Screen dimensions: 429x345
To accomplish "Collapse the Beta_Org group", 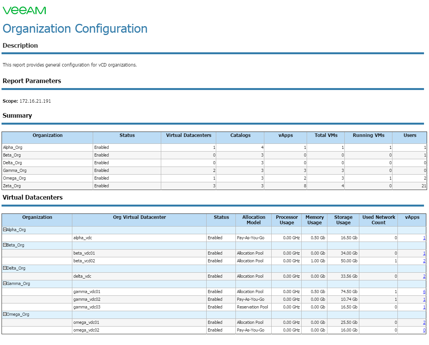I will pyautogui.click(x=5, y=245).
